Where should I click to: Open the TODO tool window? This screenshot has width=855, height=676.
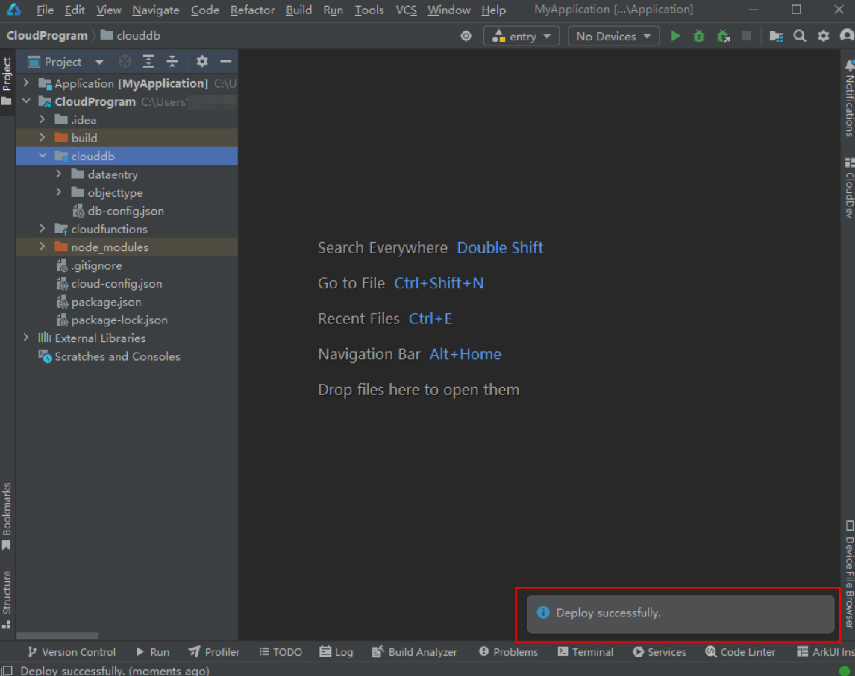coord(281,652)
